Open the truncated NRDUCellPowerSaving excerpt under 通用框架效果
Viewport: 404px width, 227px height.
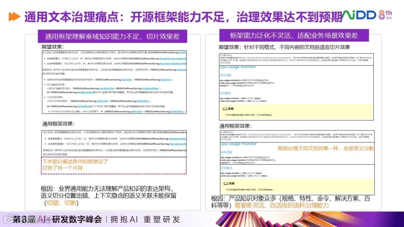pos(114,143)
